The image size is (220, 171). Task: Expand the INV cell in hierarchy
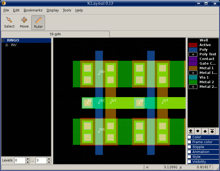pos(7,45)
